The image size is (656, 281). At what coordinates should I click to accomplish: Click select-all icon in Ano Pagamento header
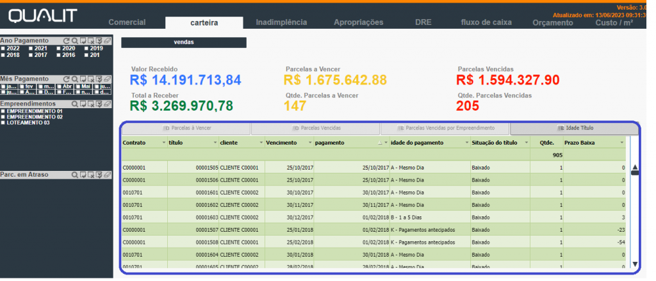pos(99,41)
